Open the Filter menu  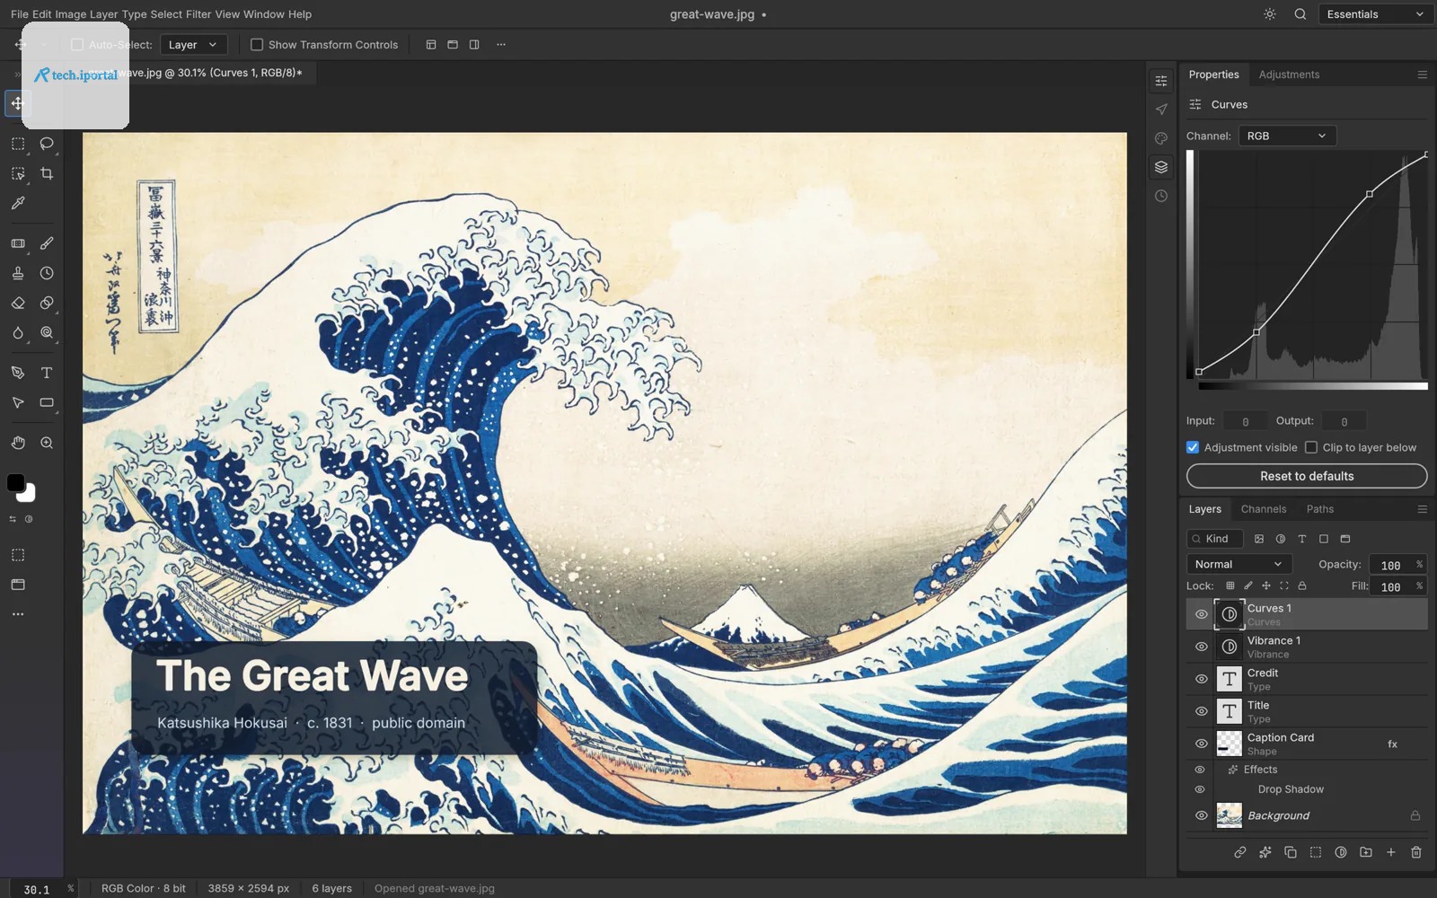[198, 14]
